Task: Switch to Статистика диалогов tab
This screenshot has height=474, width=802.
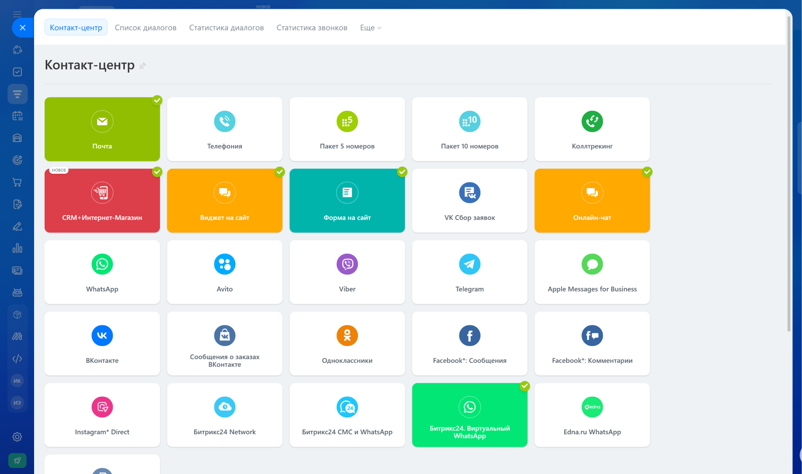Action: (226, 27)
